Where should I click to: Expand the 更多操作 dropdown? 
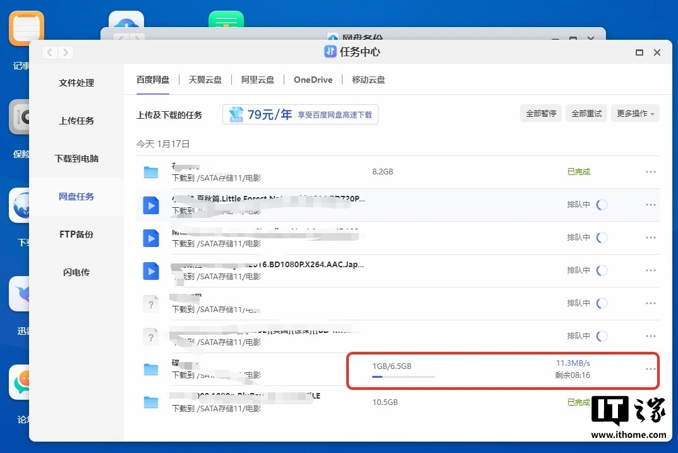coord(635,114)
